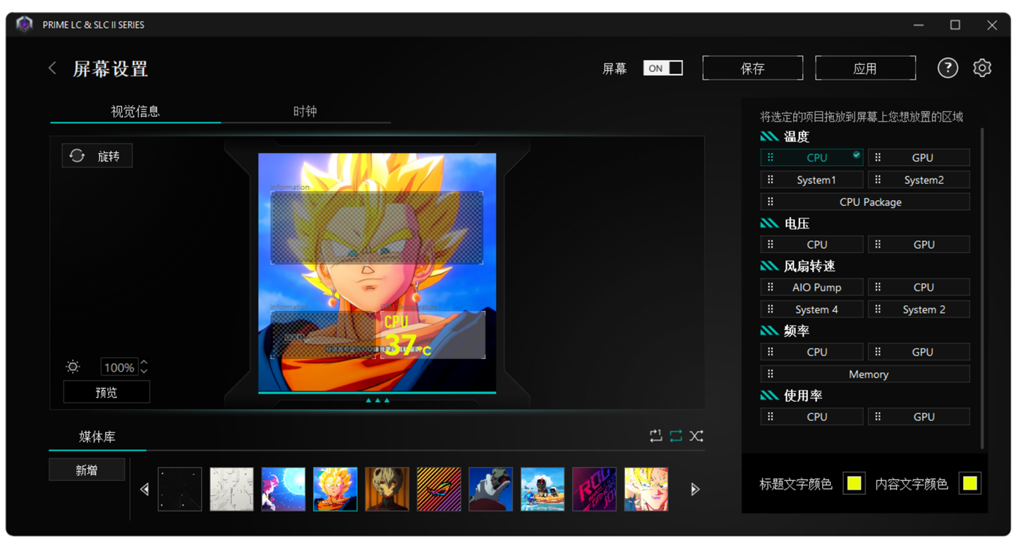This screenshot has width=1016, height=548.
Task: Toggle the shuffle playback icon
Action: click(696, 436)
